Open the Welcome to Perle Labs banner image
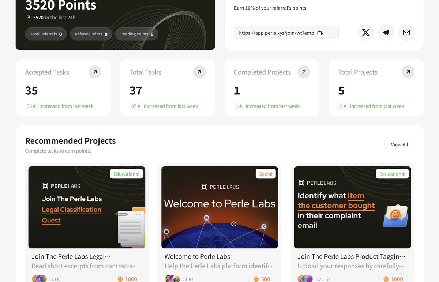Viewport: 439px width, 282px height. [x=219, y=207]
